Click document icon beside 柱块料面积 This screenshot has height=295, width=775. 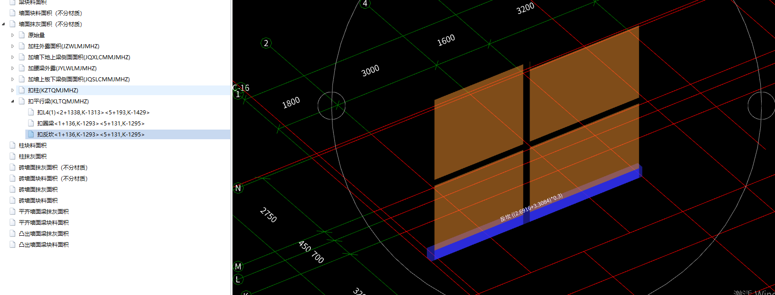(12, 146)
